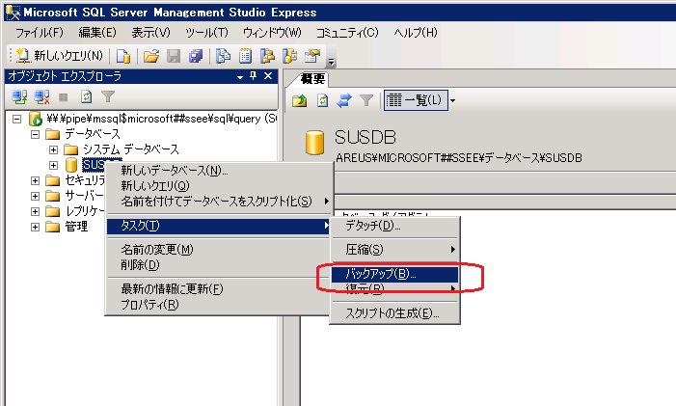Viewport: 676px width, 406px height.
Task: Click the filter icon in Object Explorer
Action: [x=108, y=97]
